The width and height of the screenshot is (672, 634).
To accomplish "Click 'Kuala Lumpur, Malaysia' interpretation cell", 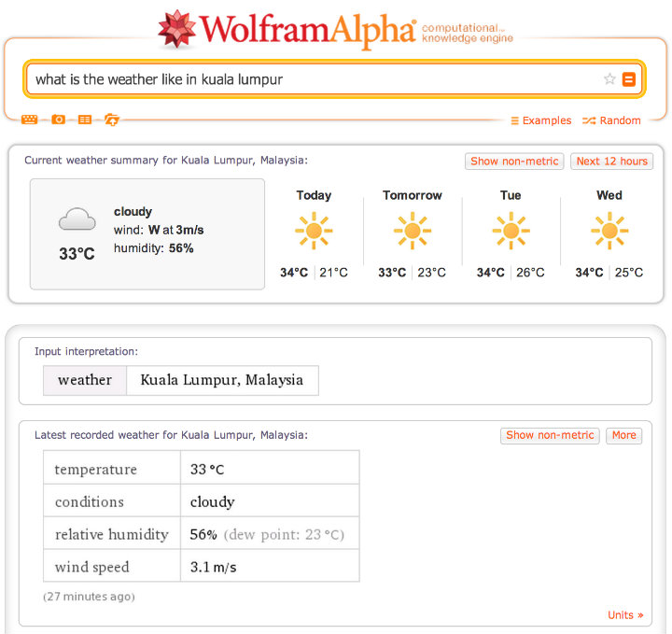I will coord(222,380).
